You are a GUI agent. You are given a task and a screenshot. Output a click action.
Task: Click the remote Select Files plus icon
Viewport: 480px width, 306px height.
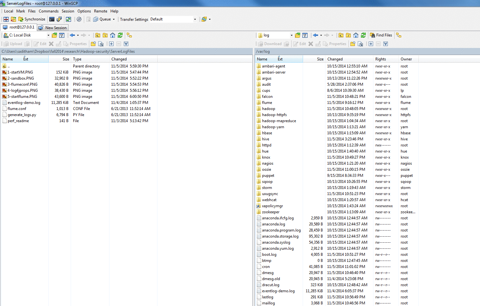pos(371,44)
